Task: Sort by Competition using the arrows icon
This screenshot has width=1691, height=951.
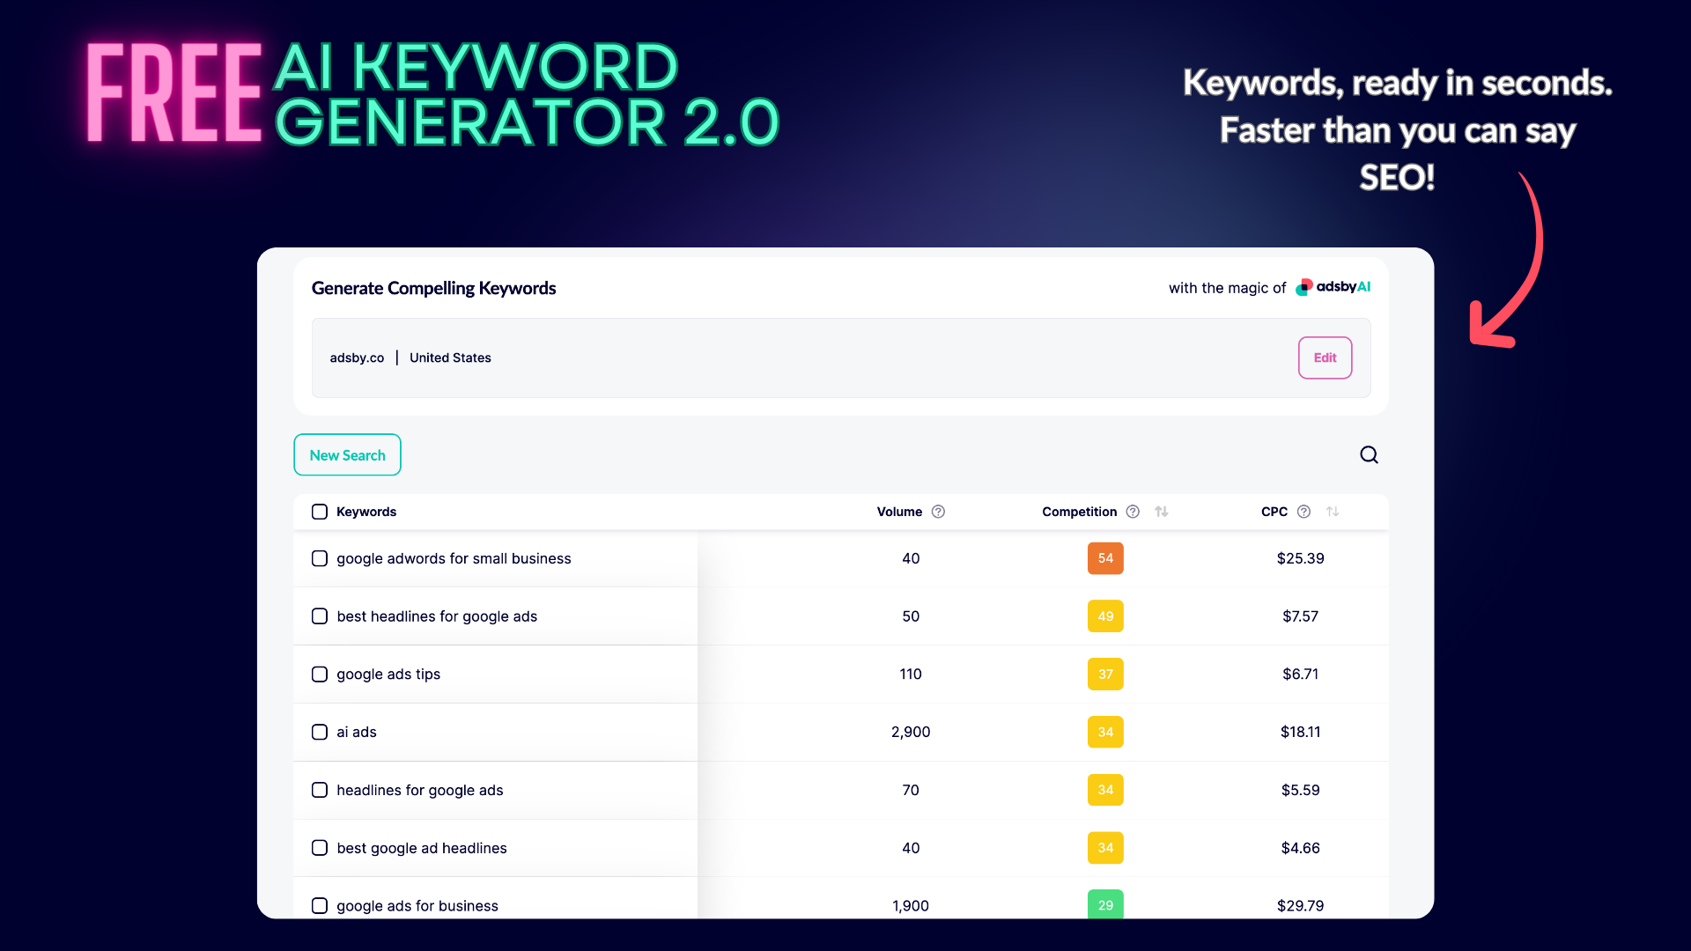Action: [x=1162, y=512]
